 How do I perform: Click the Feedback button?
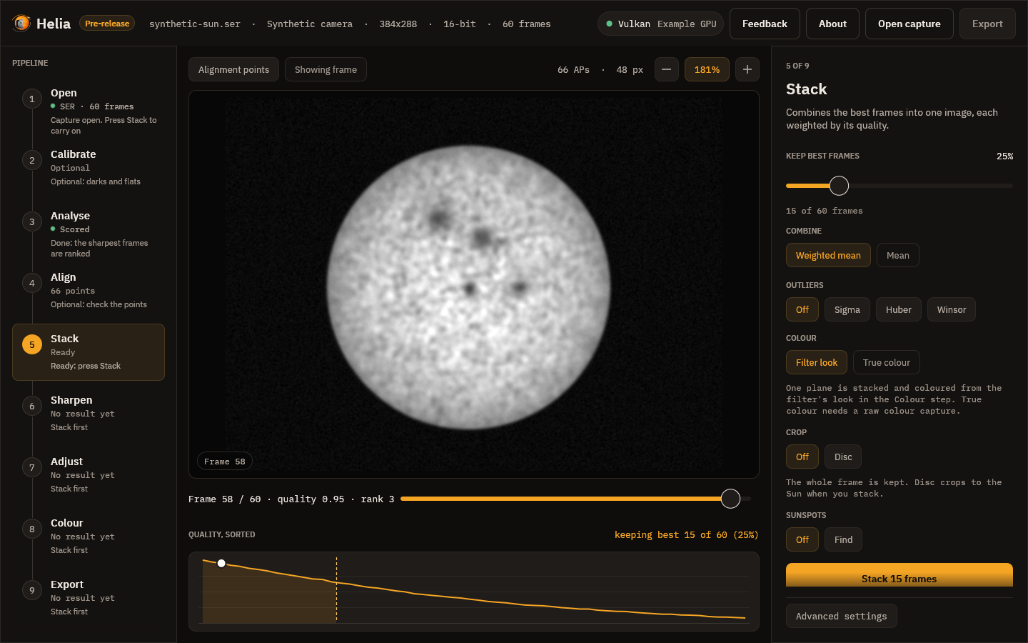click(765, 24)
